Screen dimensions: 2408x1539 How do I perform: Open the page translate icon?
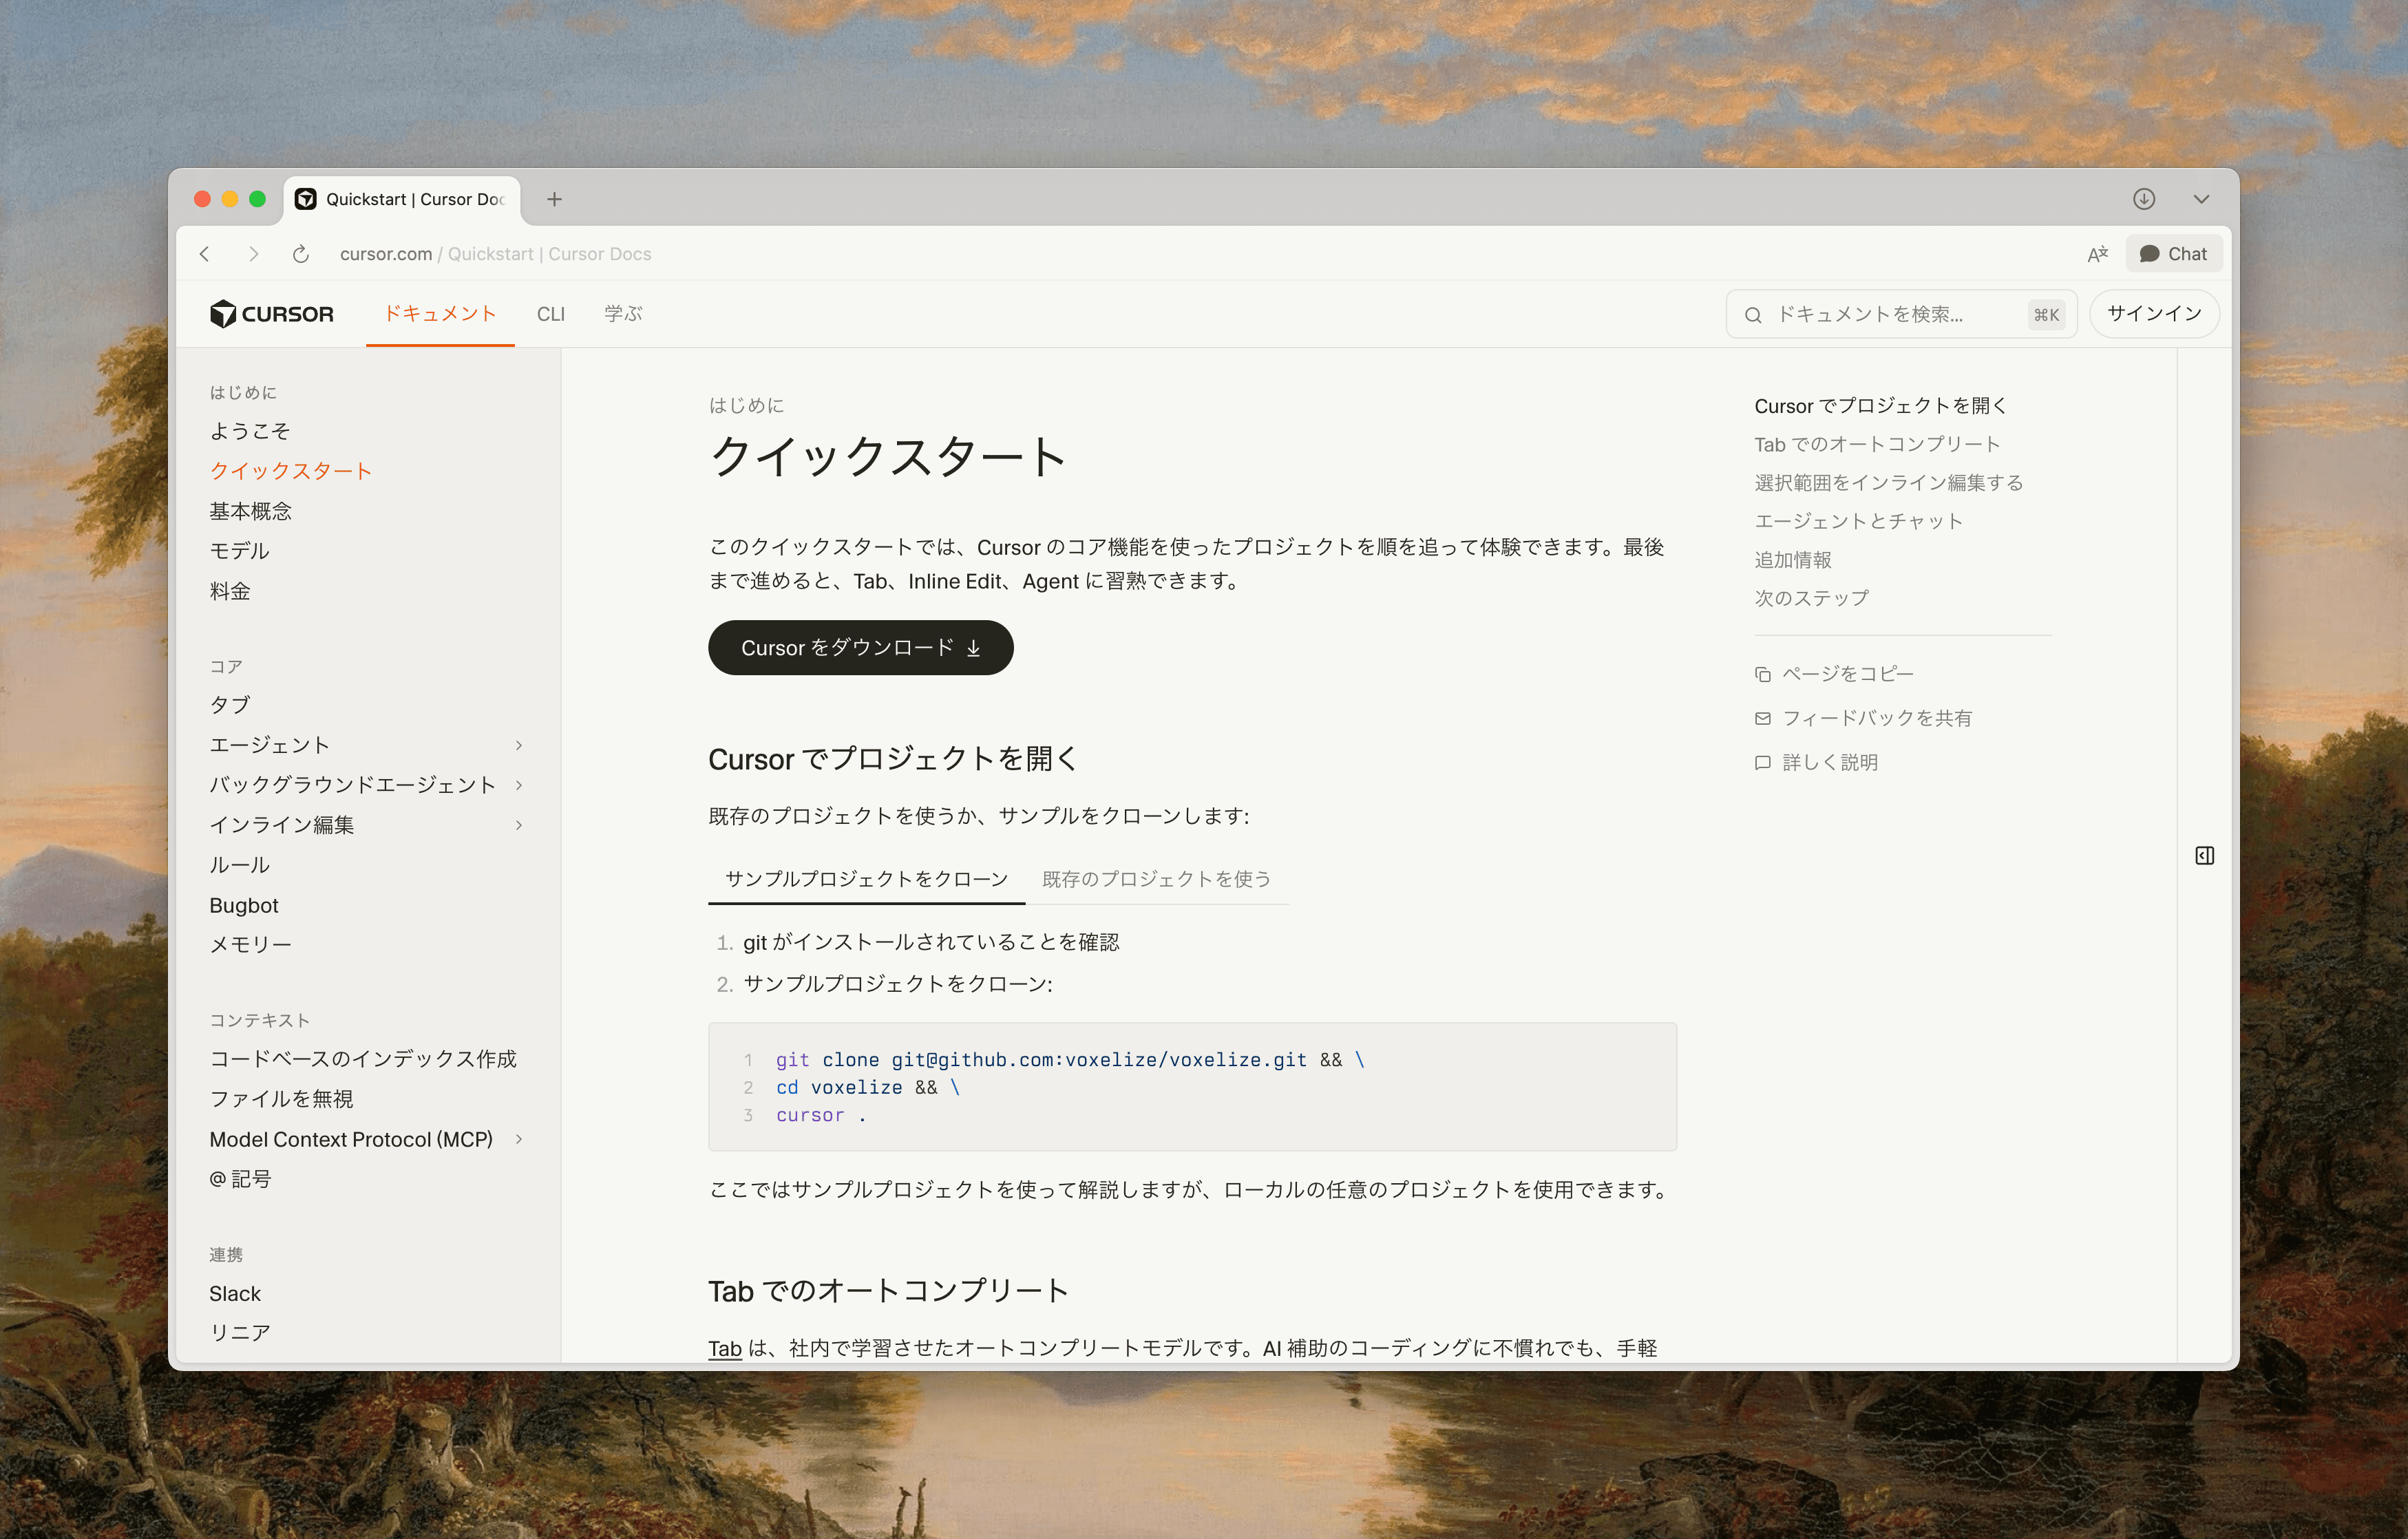click(2097, 254)
